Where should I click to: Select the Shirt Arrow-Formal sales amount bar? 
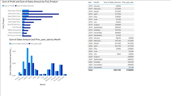tap(27, 36)
